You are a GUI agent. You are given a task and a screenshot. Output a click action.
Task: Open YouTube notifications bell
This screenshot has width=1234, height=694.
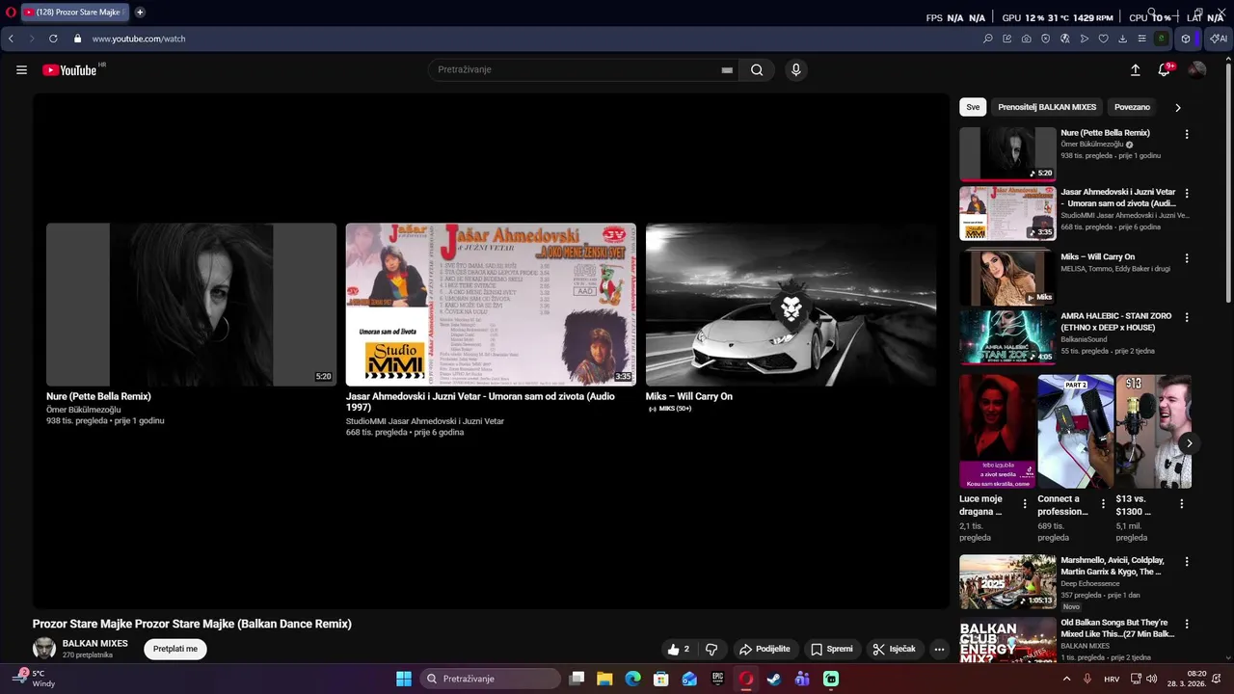coord(1165,69)
